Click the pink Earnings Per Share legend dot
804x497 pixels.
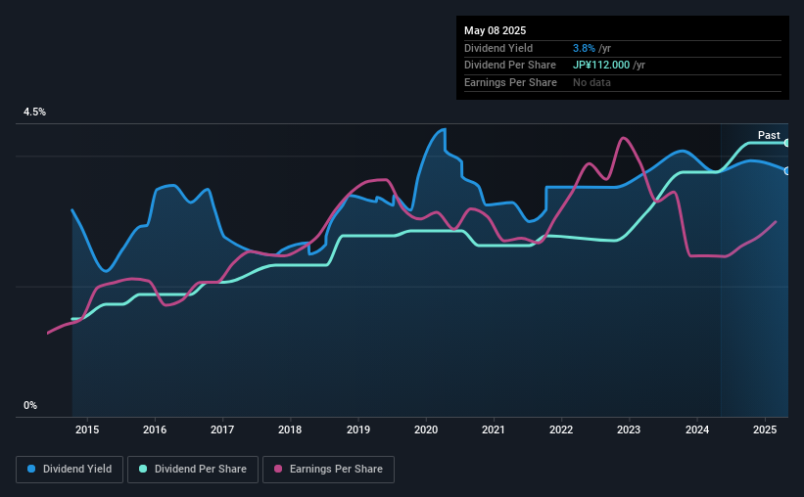pos(278,469)
